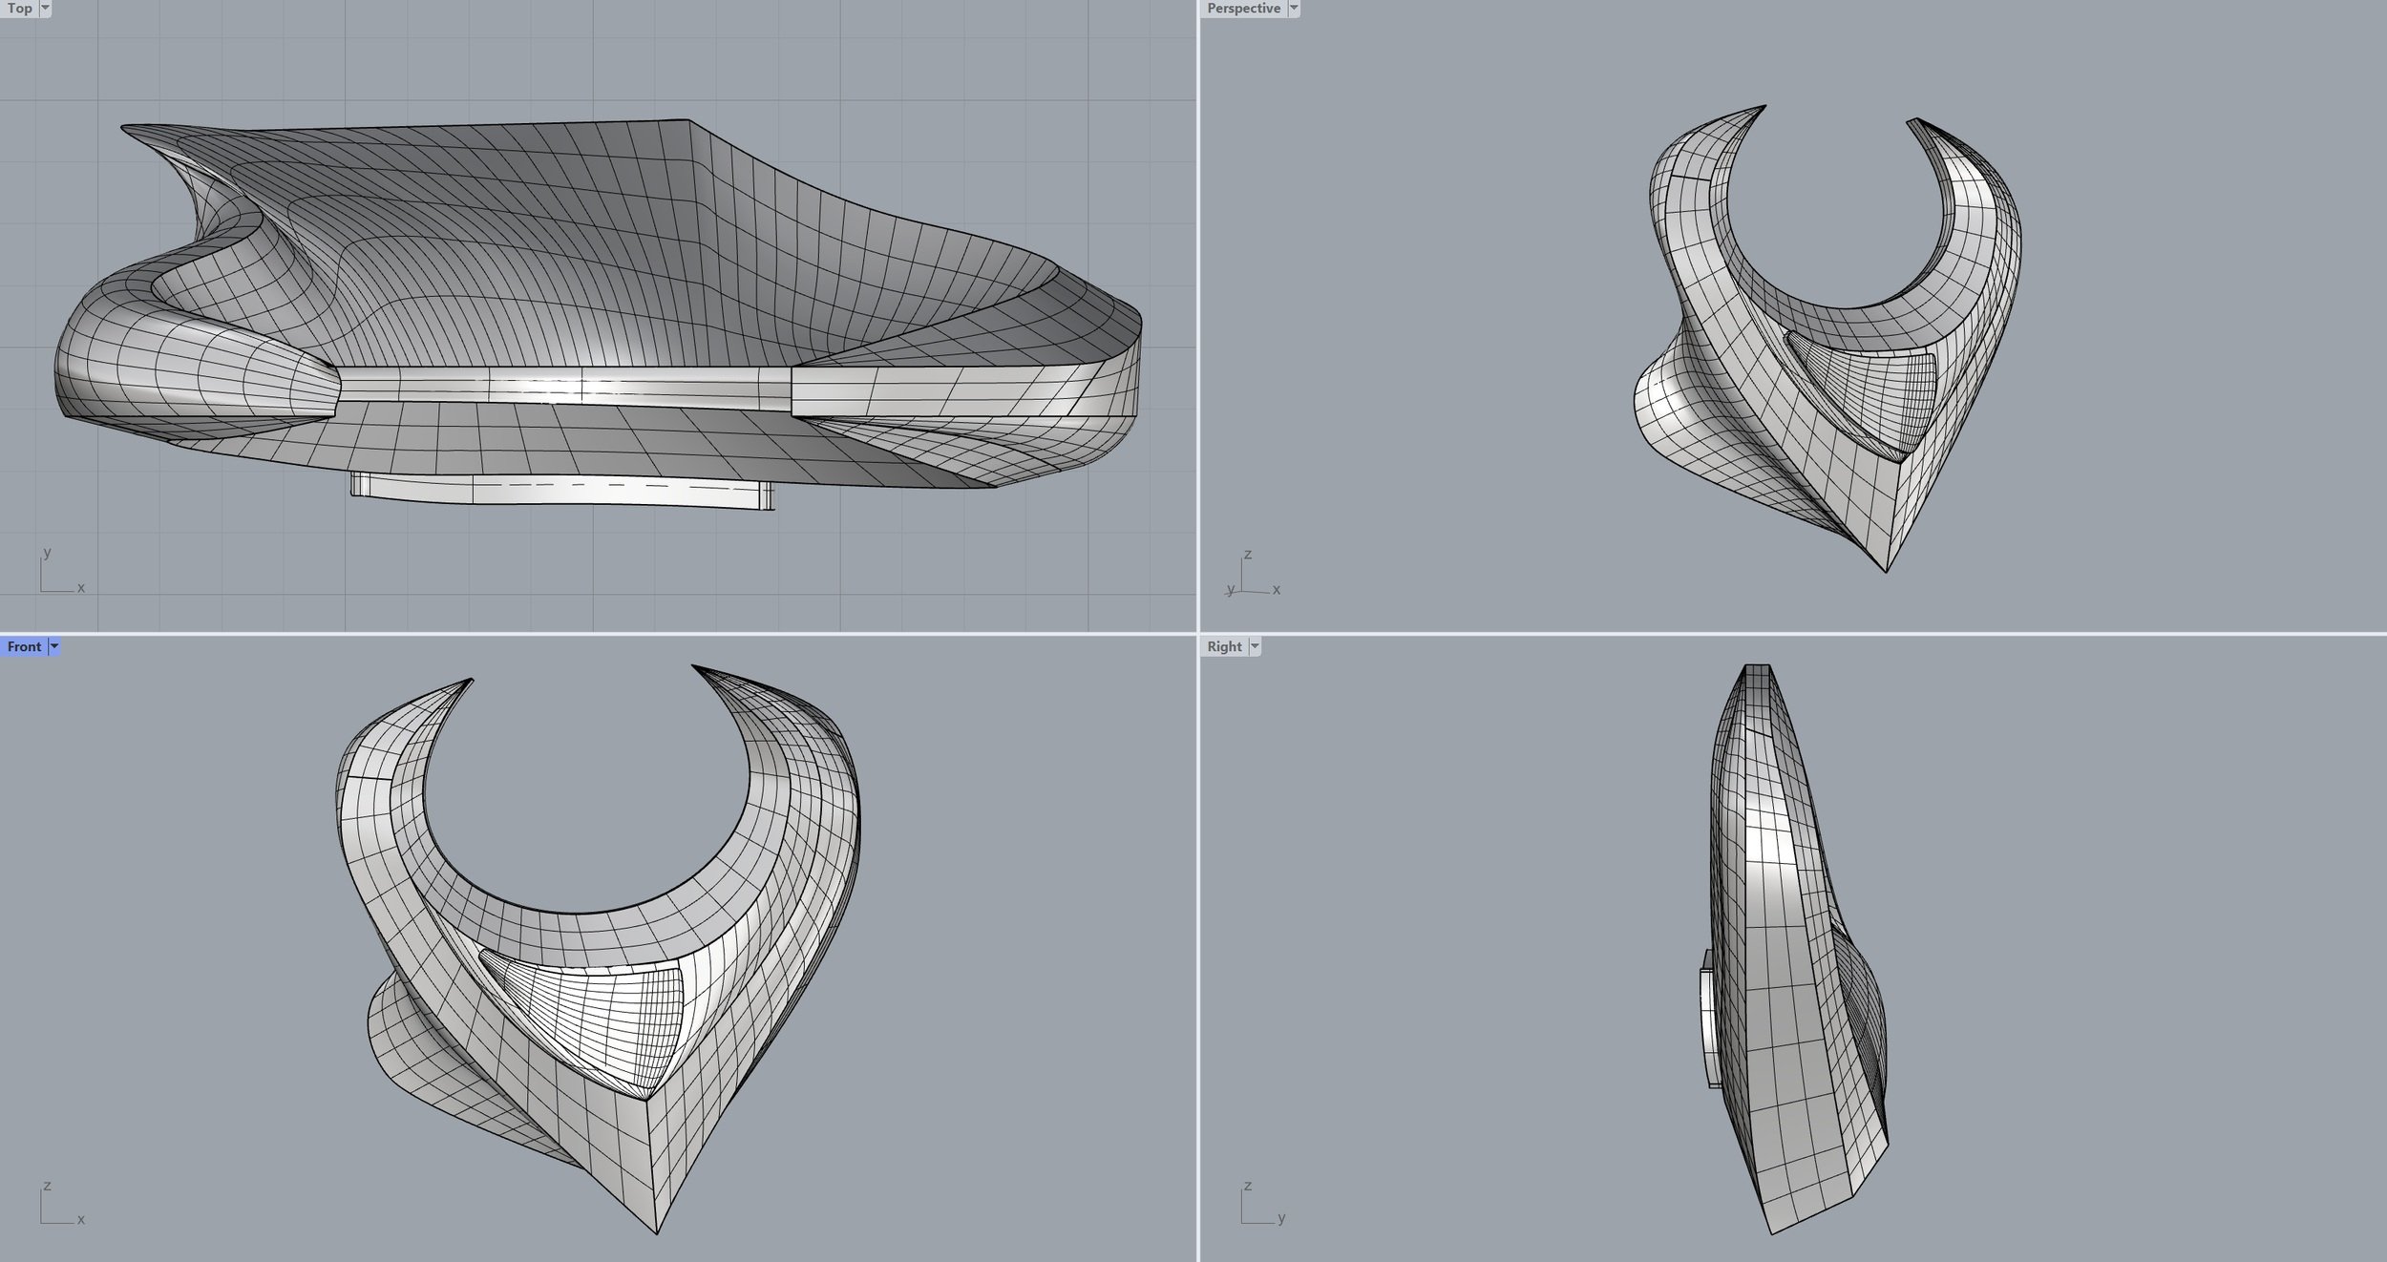This screenshot has height=1262, width=2387.
Task: Open the Right viewport dropdown arrow
Action: point(1255,646)
